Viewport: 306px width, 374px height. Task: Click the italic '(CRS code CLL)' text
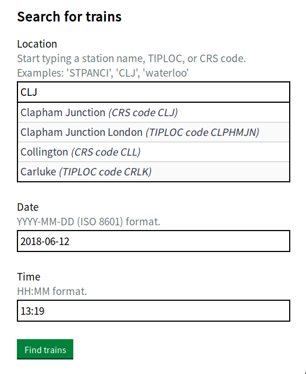[106, 152]
